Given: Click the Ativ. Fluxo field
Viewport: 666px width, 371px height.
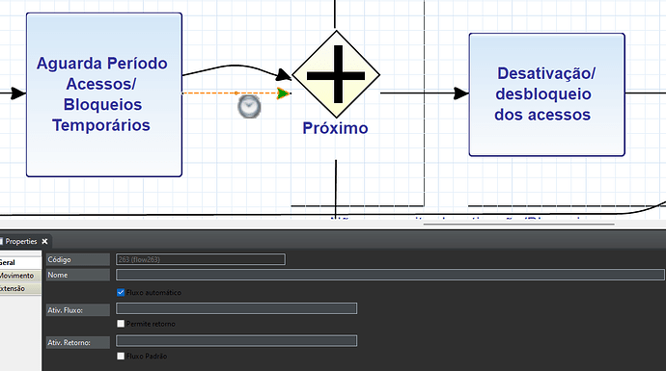Looking at the screenshot, I should pos(236,308).
